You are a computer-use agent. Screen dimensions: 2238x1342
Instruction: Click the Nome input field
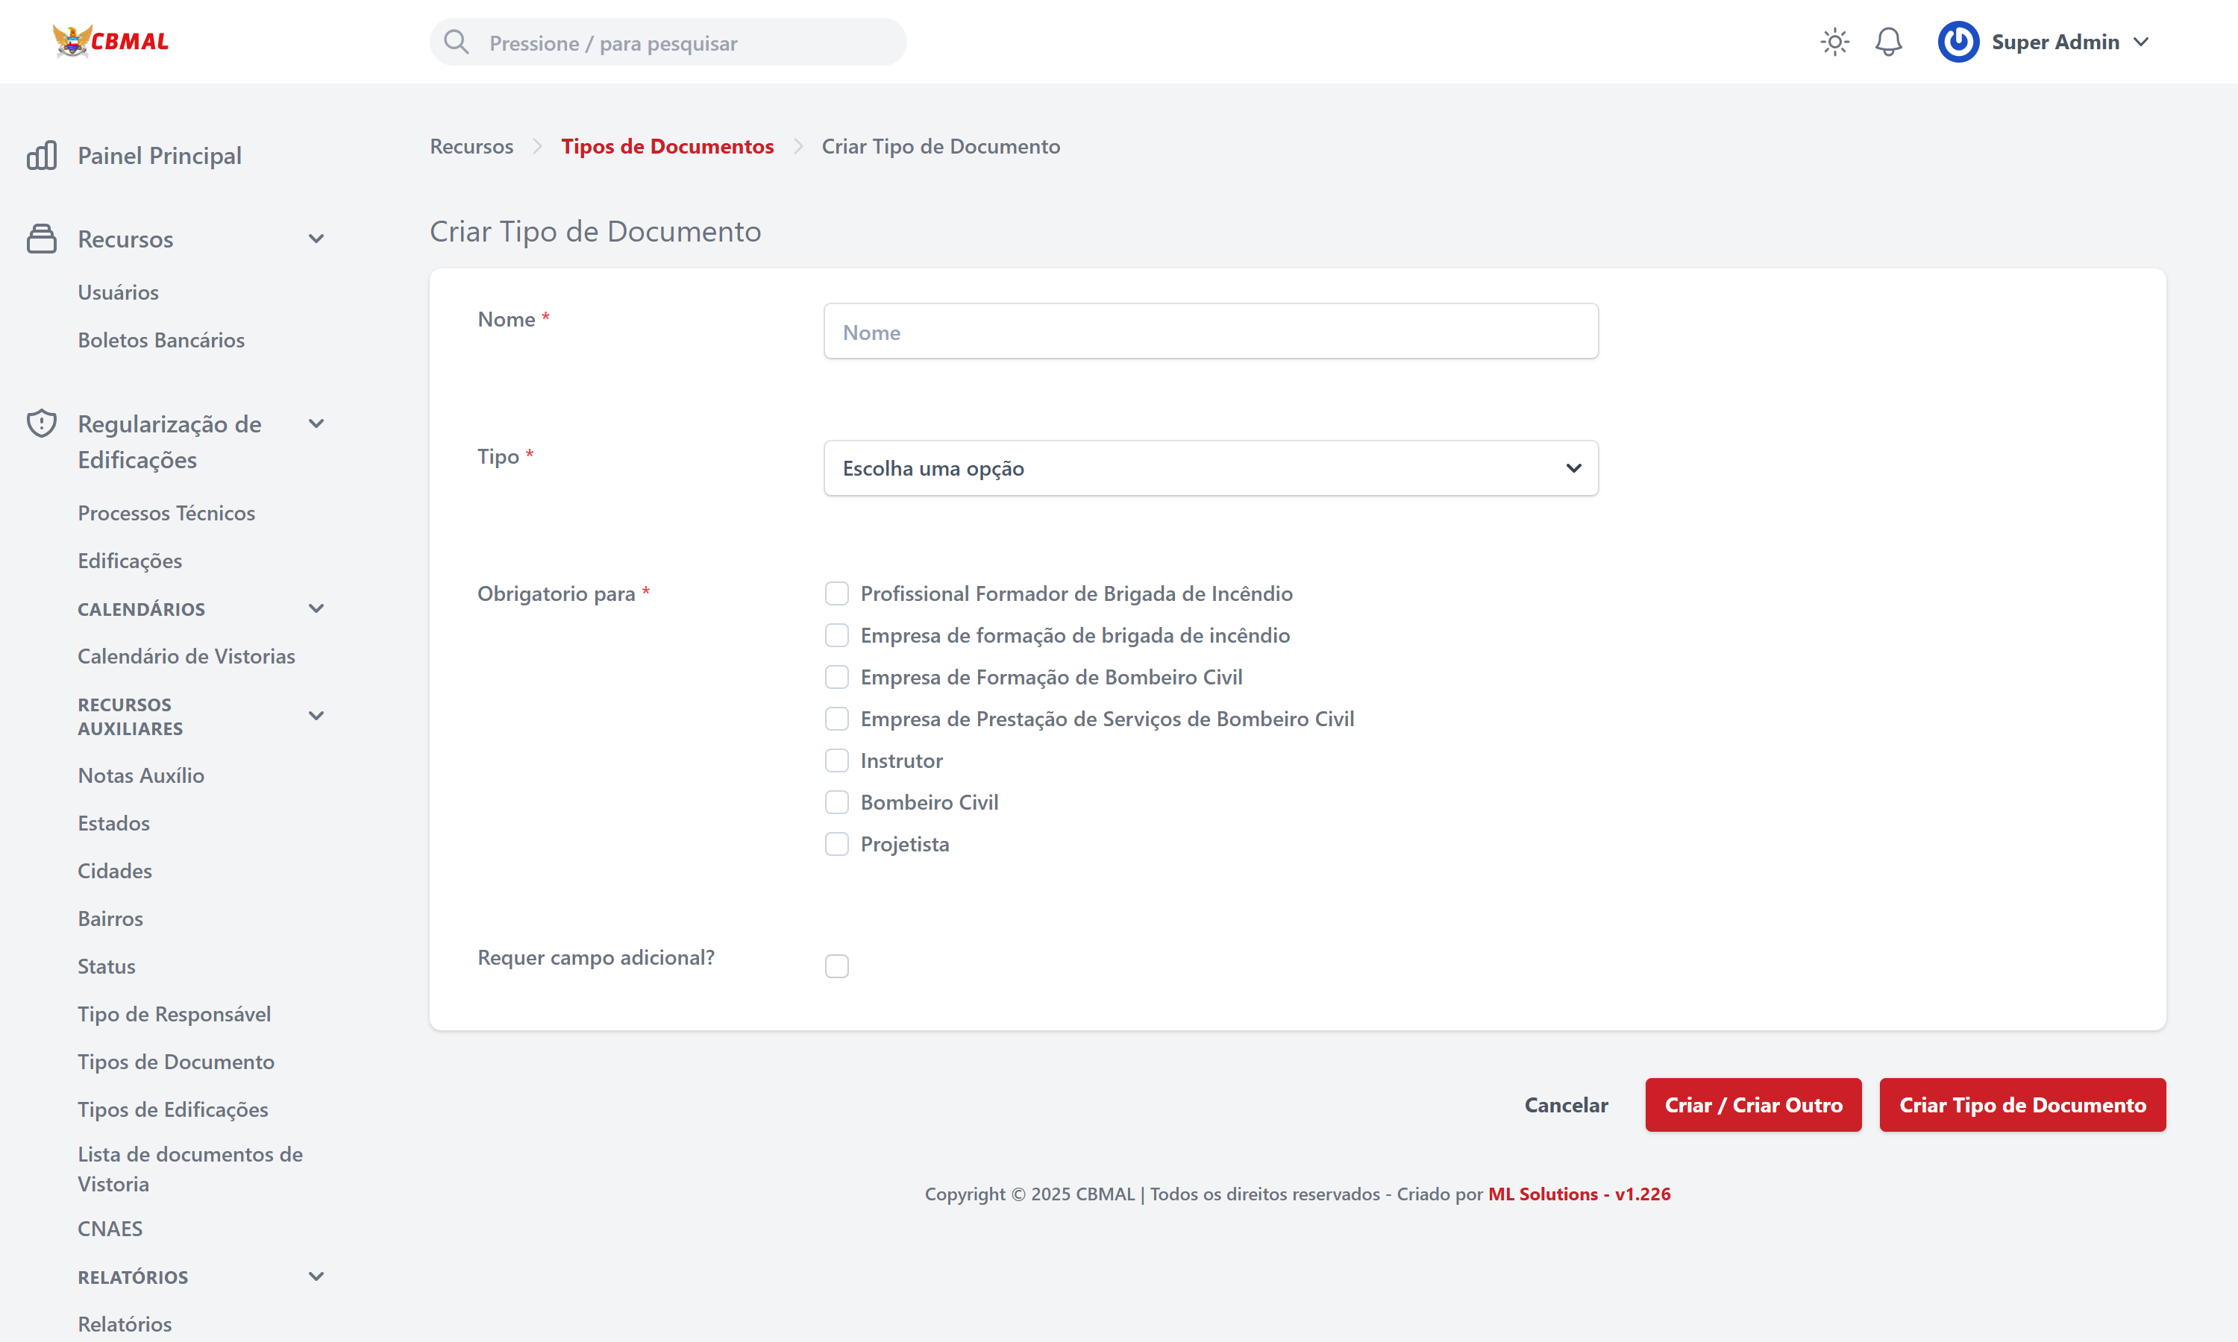1210,332
